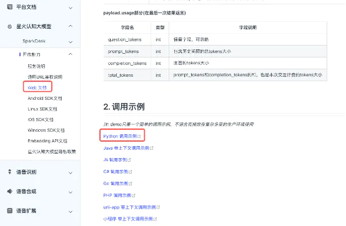Screen dimensions: 346x226
Task: Click the total_tokens table cell
Action: pyautogui.click(x=127, y=75)
